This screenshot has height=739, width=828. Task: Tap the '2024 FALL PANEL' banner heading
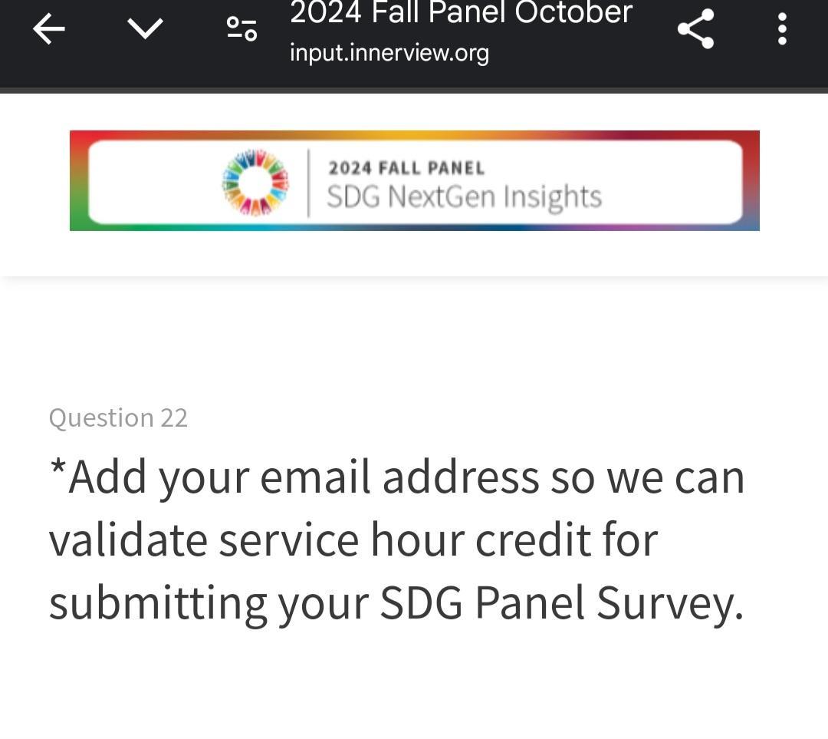coord(406,168)
